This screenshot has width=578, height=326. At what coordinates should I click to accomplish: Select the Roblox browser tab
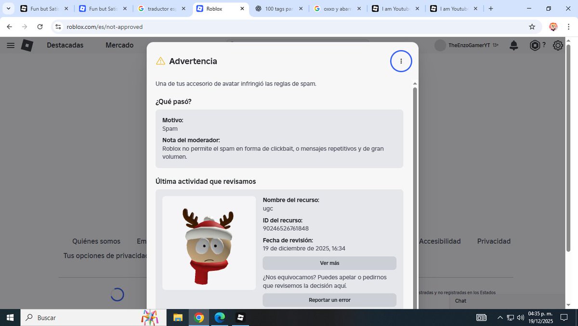point(220,9)
